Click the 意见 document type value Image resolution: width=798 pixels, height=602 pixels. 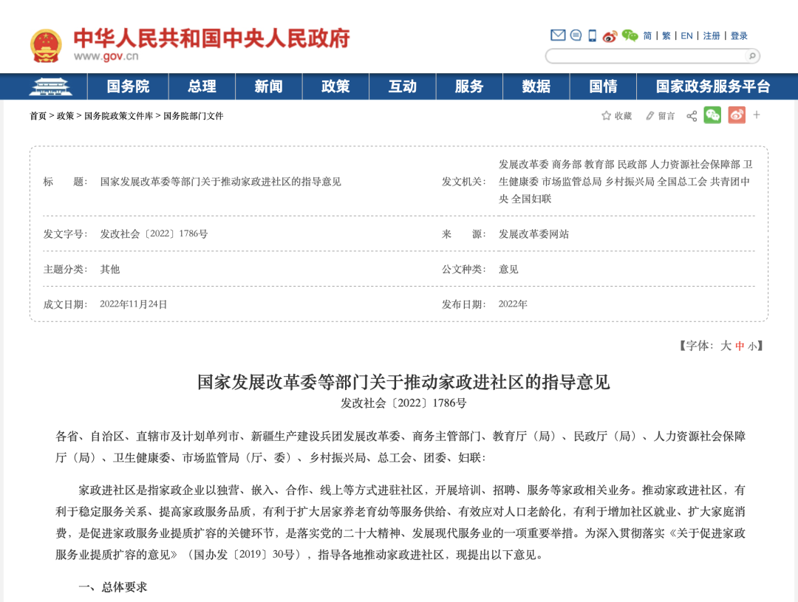(x=508, y=269)
